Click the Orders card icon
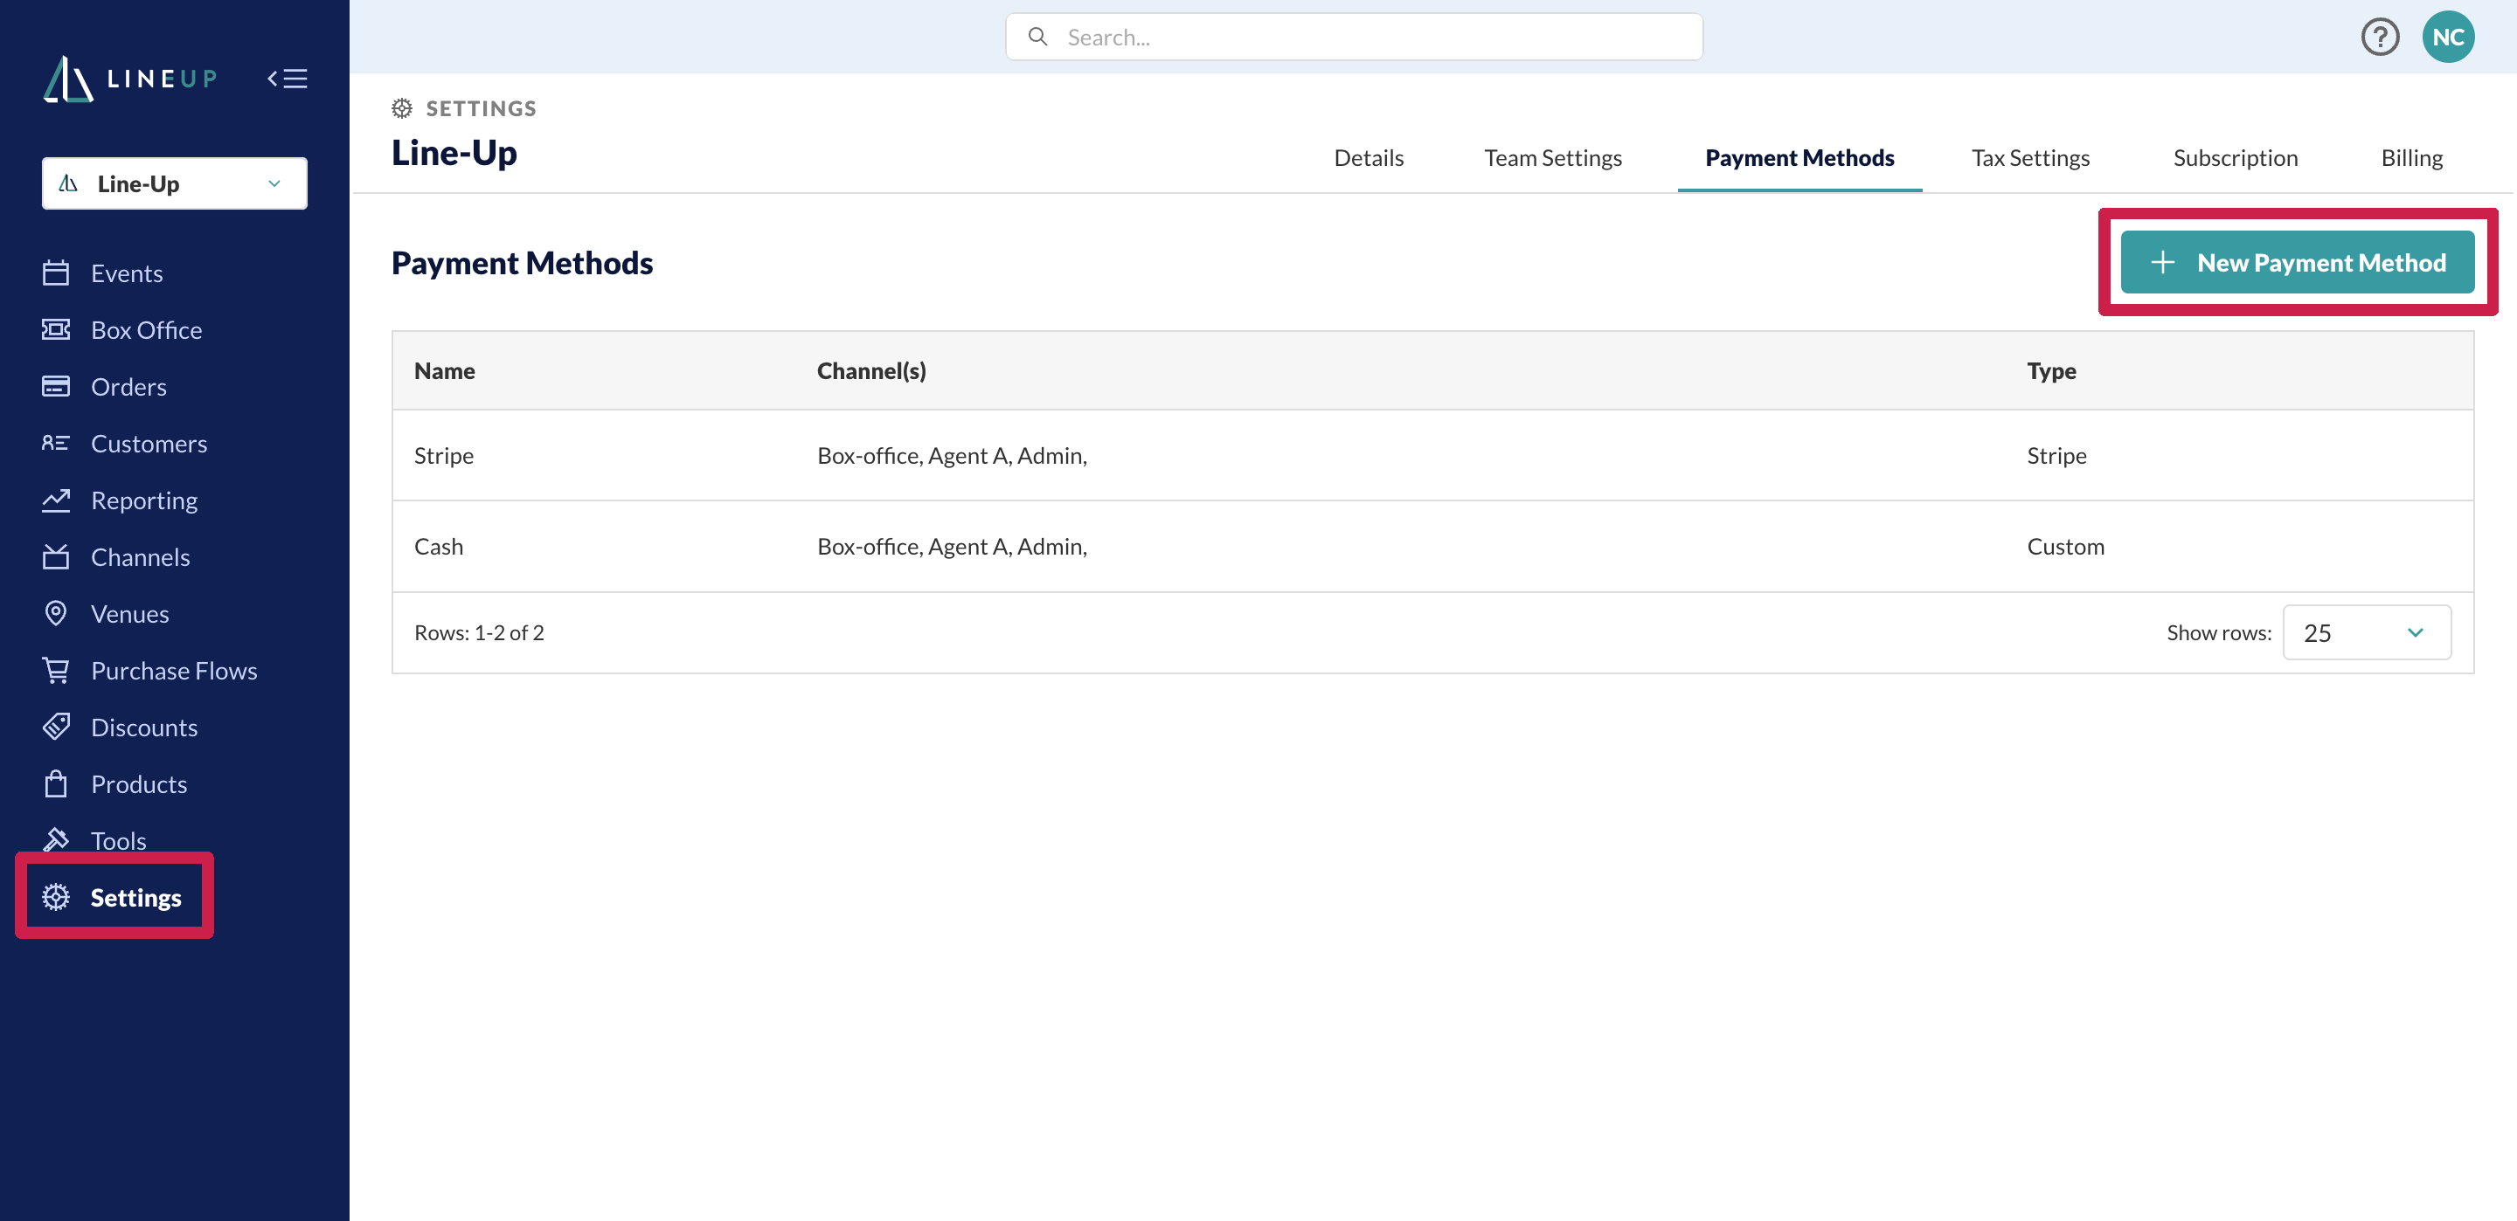 [56, 386]
